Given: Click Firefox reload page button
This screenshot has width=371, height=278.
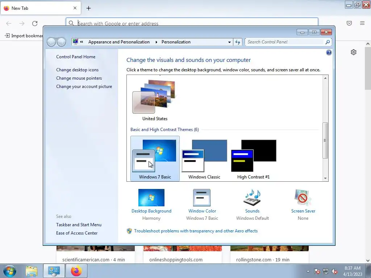Looking at the screenshot, I should click(x=35, y=23).
